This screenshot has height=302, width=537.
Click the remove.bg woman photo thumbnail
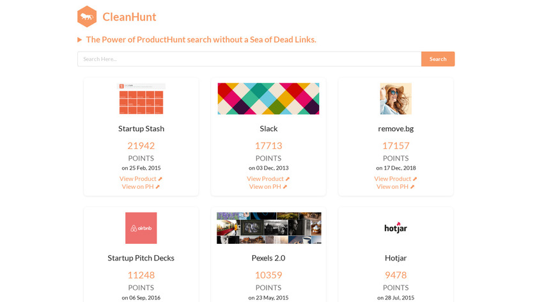(x=396, y=99)
